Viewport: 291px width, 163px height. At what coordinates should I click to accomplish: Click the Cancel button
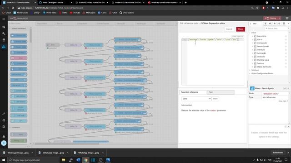(229, 29)
